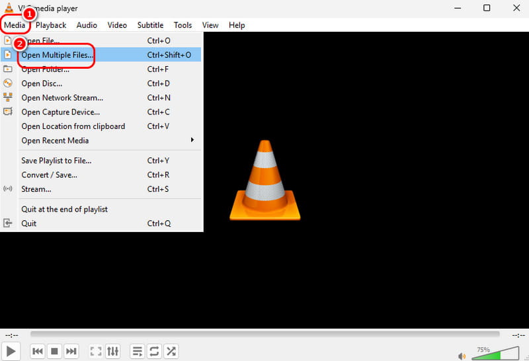
Task: Toggle the playlist view
Action: point(138,351)
